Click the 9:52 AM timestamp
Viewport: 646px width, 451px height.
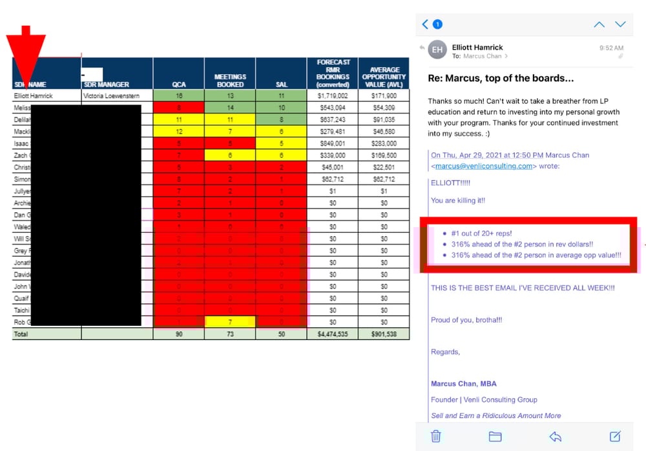pyautogui.click(x=611, y=48)
